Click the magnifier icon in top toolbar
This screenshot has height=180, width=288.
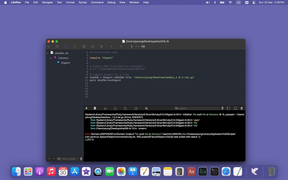pos(48,46)
